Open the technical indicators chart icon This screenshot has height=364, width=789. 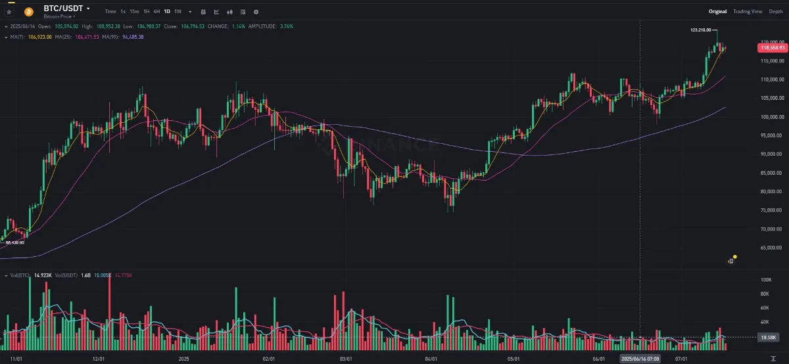(x=216, y=12)
